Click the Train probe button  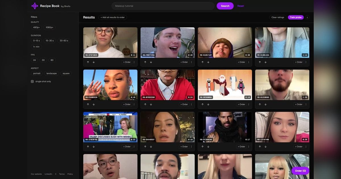[x=296, y=17]
